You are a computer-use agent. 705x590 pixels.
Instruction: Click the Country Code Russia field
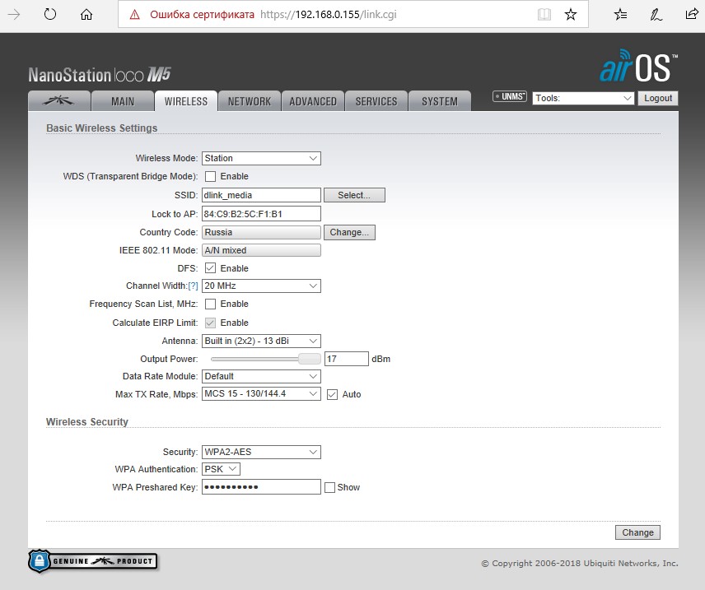point(261,232)
